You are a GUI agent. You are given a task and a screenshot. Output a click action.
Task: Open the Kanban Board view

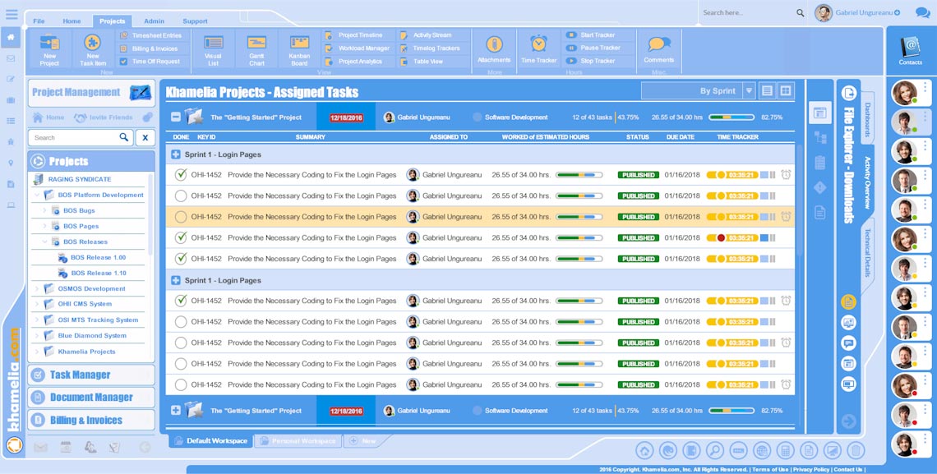299,50
